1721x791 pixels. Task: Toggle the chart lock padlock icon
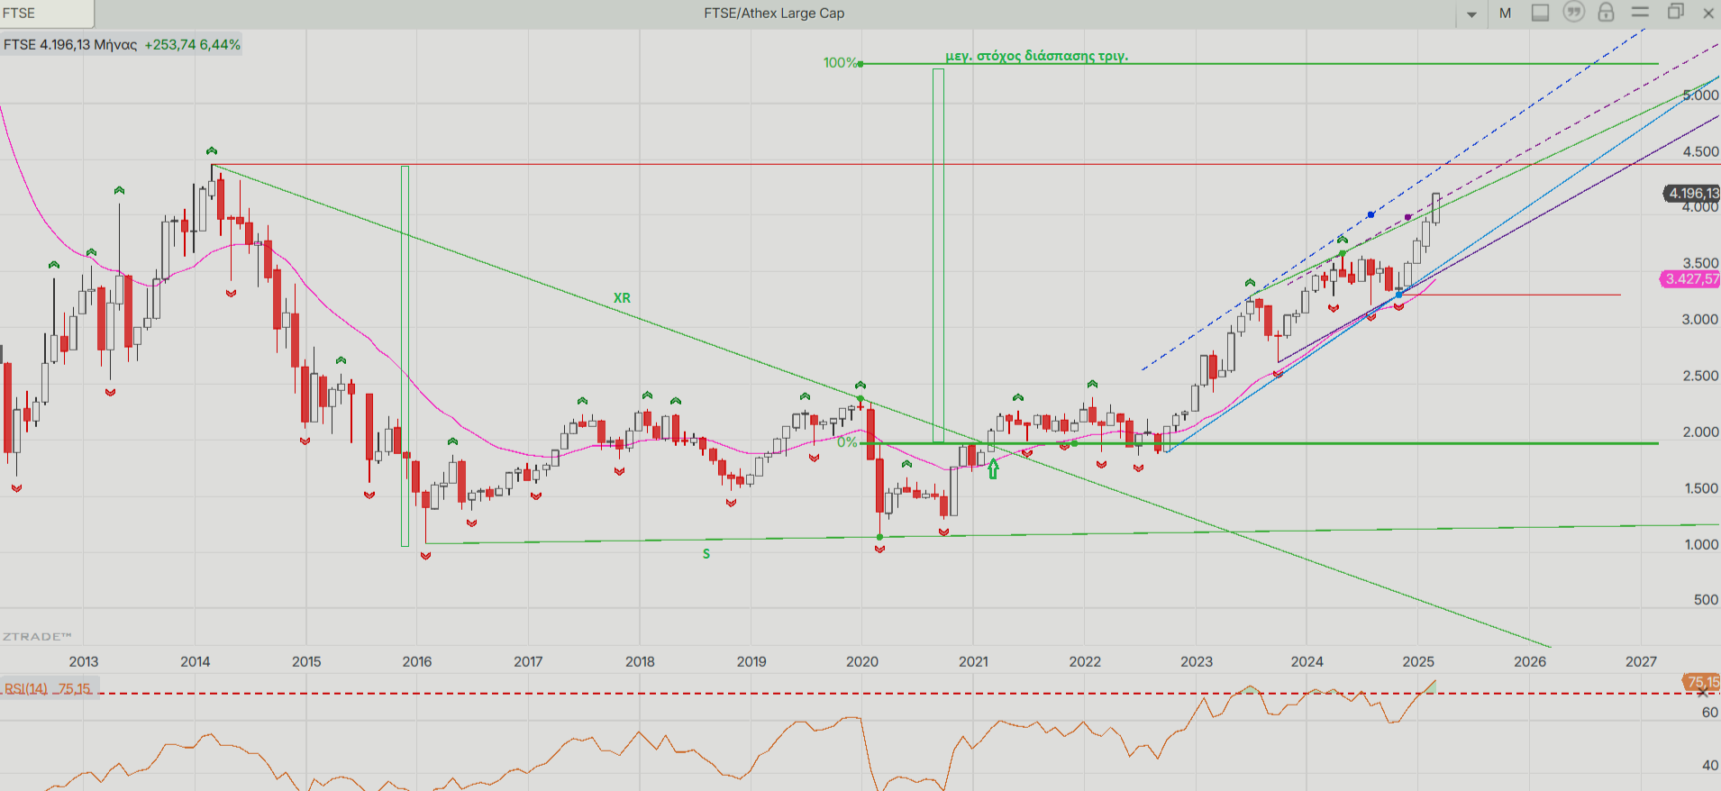click(x=1606, y=12)
